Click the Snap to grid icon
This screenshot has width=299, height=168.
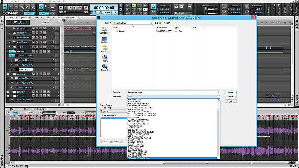(41, 7)
